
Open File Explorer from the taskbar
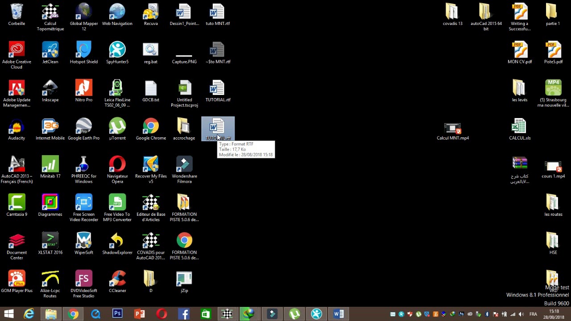pyautogui.click(x=51, y=314)
